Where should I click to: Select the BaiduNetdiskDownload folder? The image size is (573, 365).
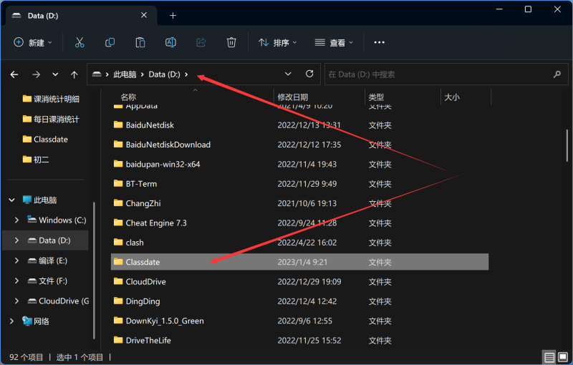click(168, 145)
